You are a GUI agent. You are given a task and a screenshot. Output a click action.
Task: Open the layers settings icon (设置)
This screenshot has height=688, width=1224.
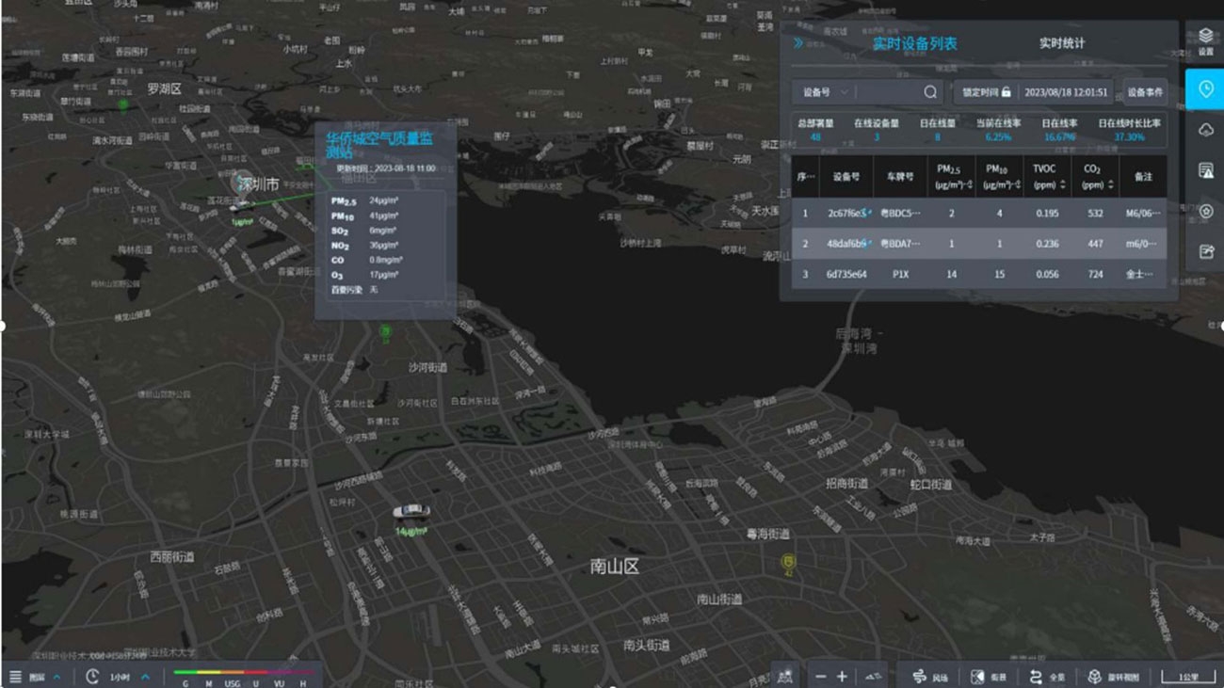(1205, 41)
